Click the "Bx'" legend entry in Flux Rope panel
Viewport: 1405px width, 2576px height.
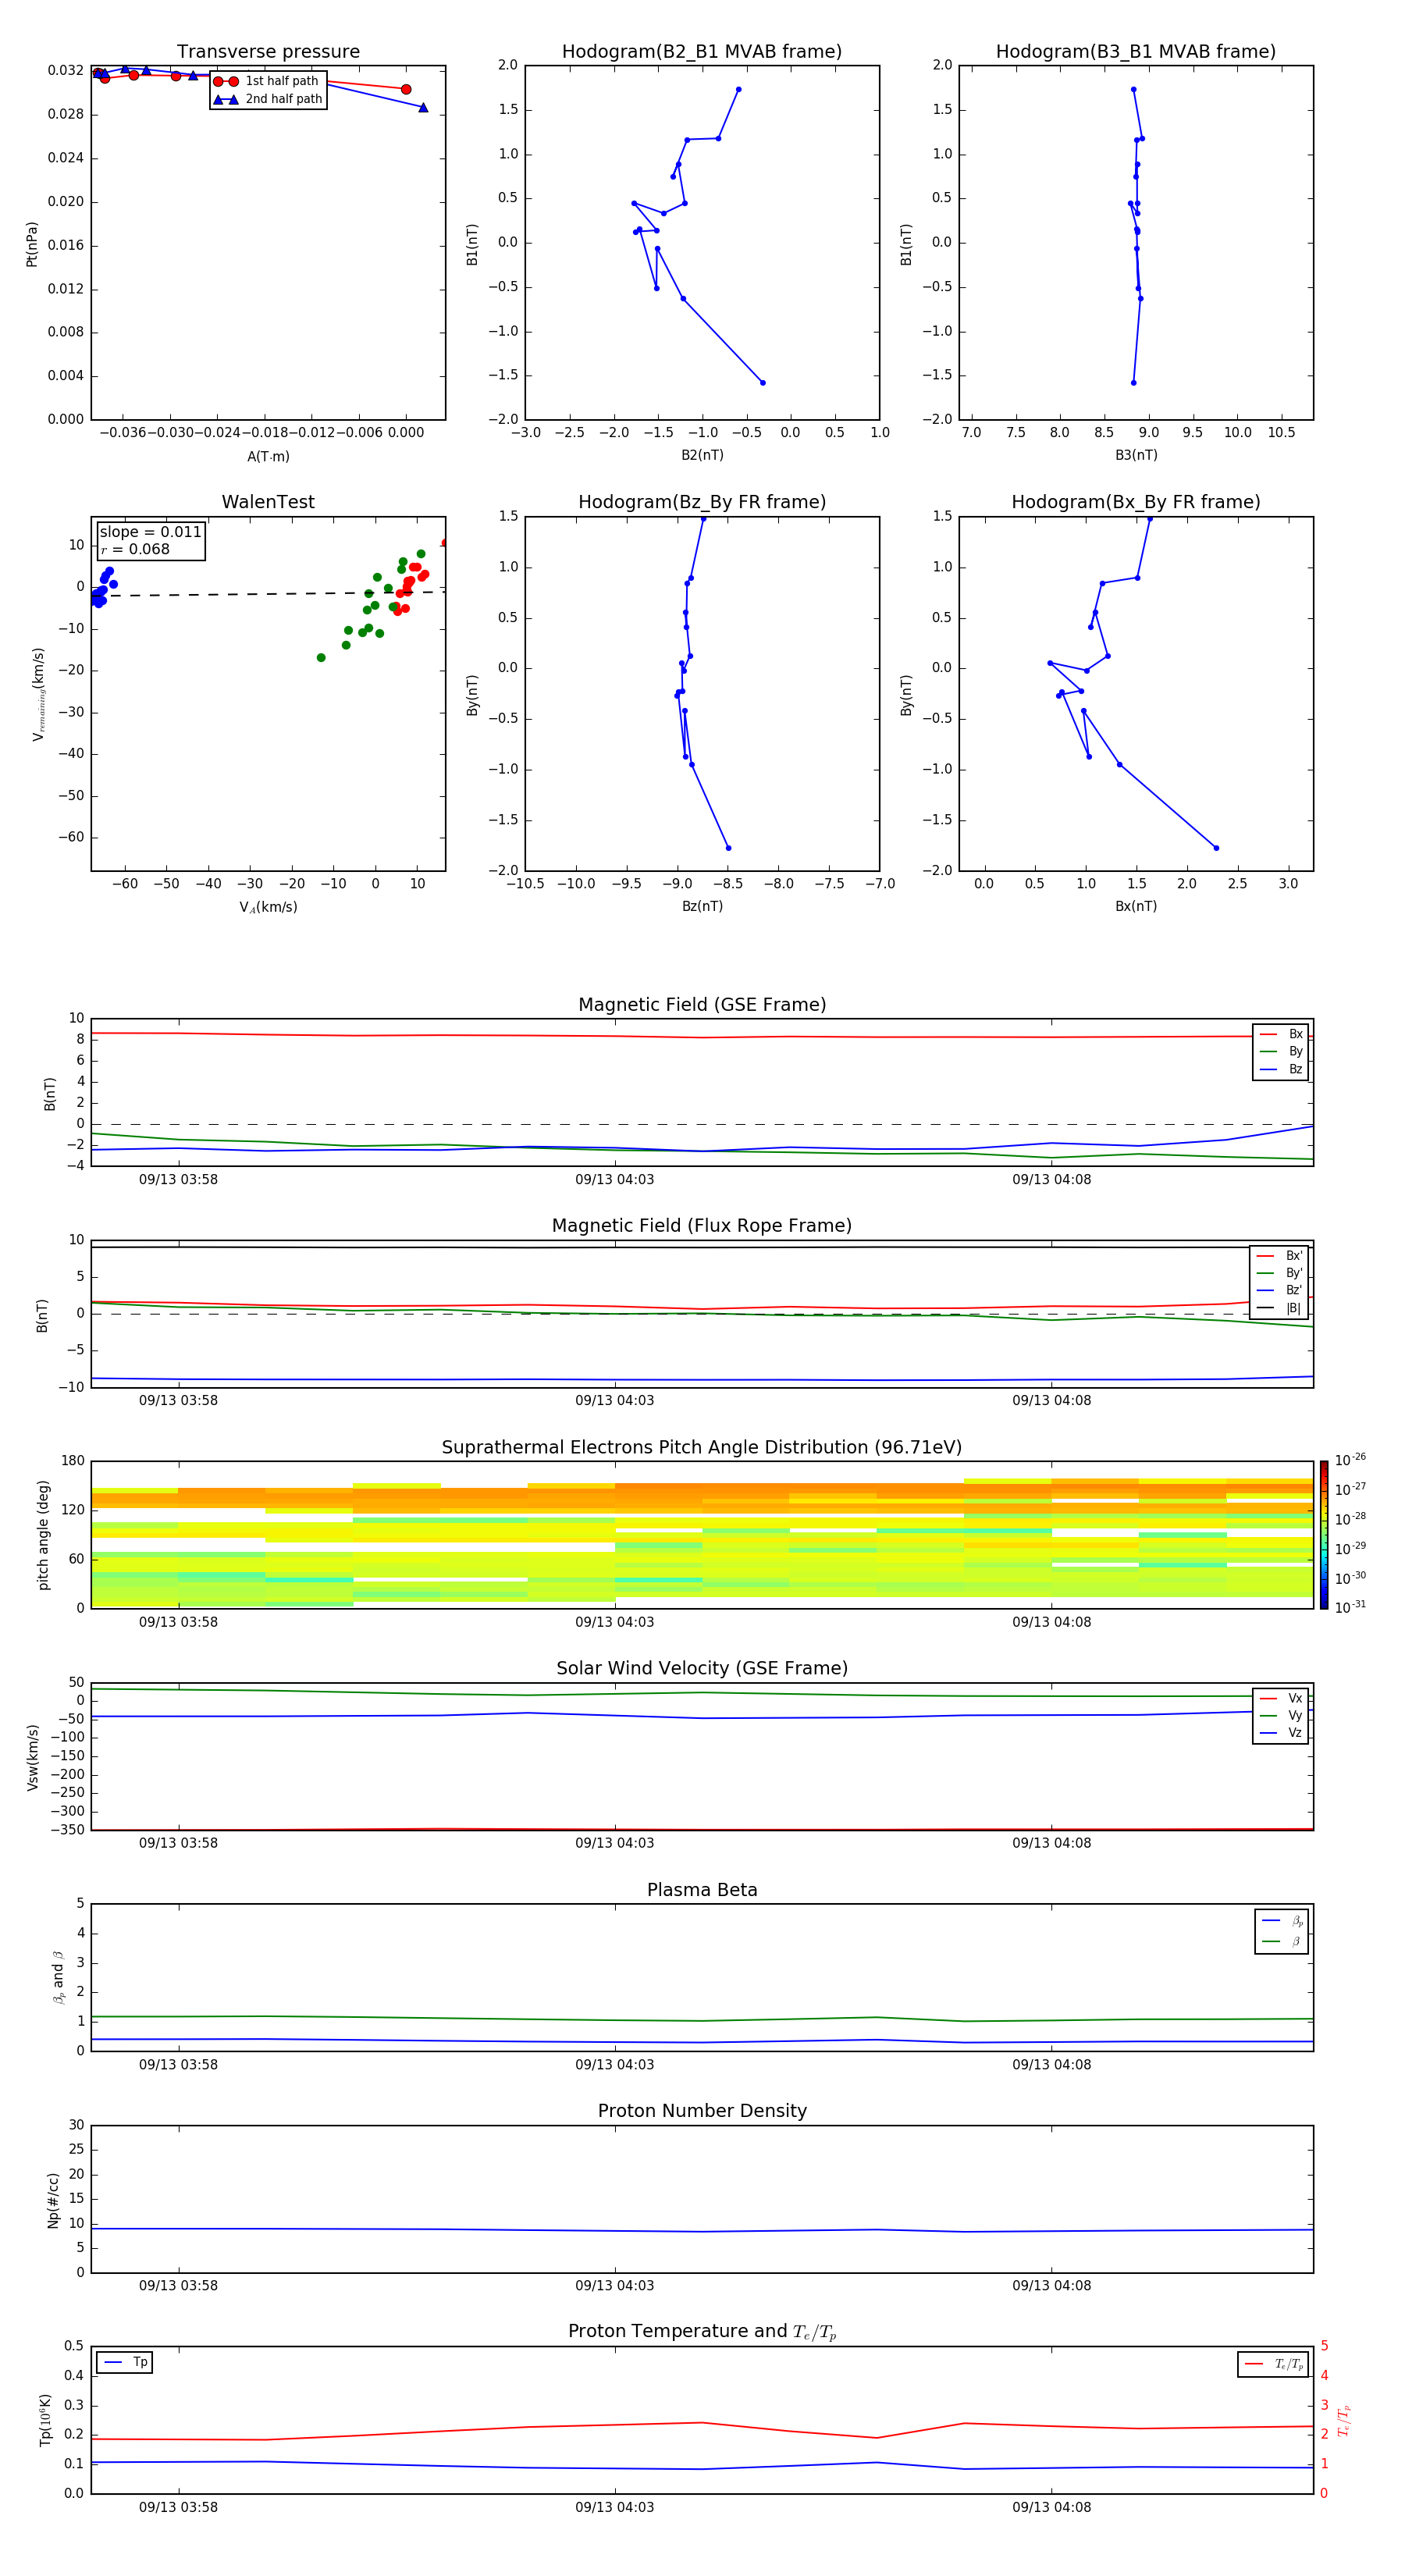[x=1279, y=1256]
